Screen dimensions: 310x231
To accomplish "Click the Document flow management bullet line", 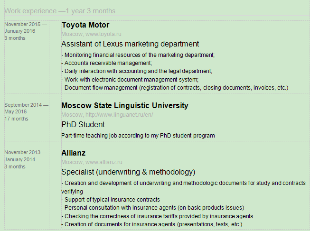I will 175,88.
